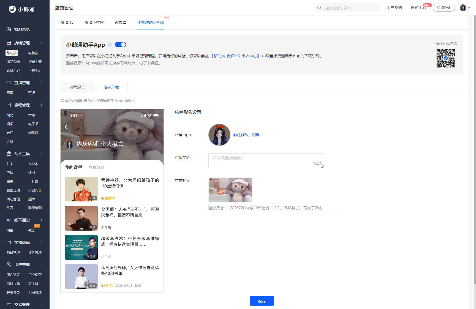Screen dimensions: 476x309
Task: Open the account dropdown arrow
Action: [x=469, y=8]
